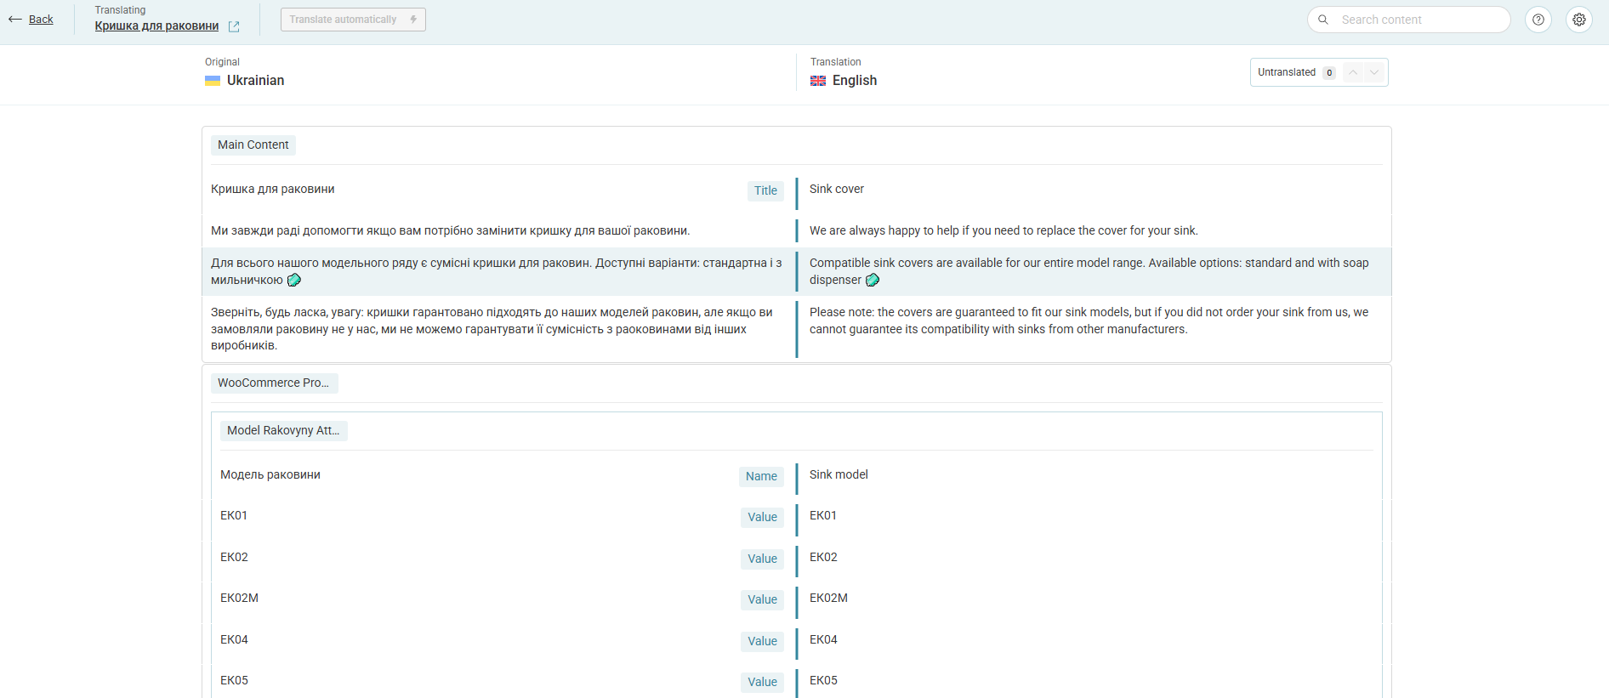
Task: Select the Model Rakovyny Att… group label
Action: tap(284, 431)
